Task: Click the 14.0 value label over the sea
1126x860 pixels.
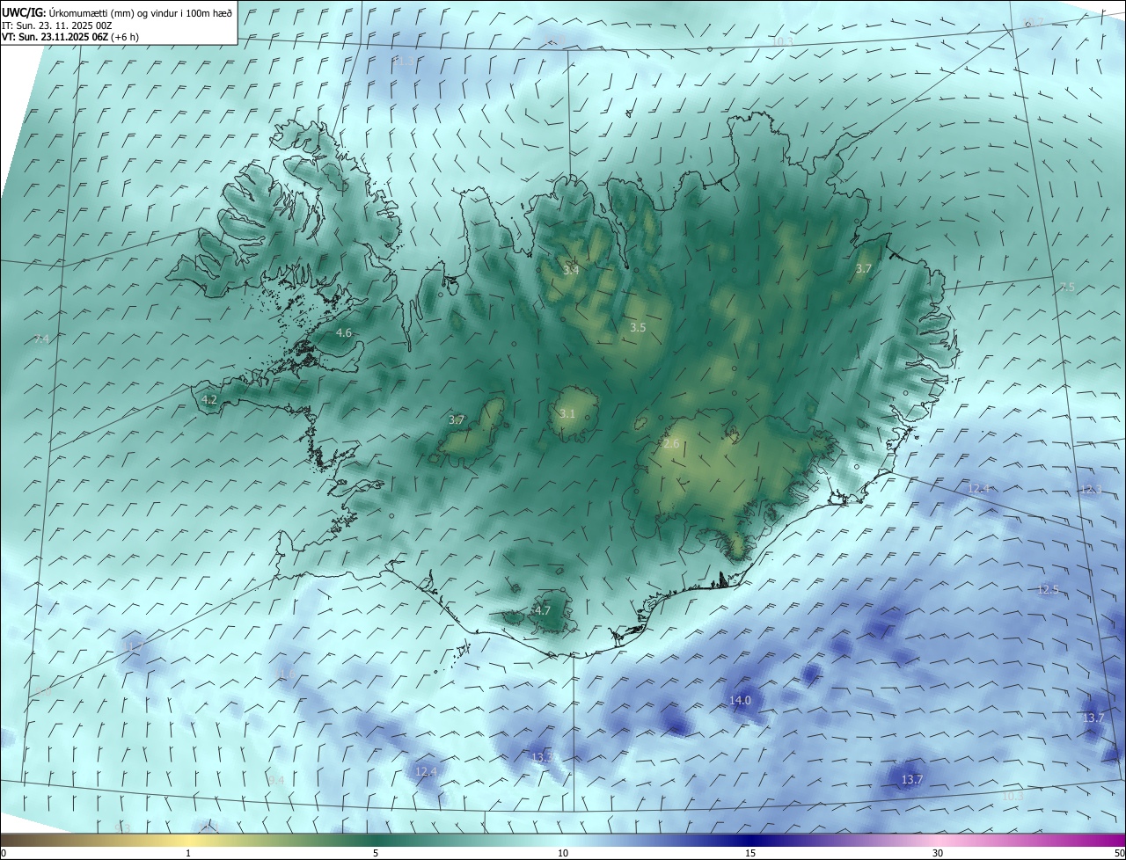Action: 740,701
